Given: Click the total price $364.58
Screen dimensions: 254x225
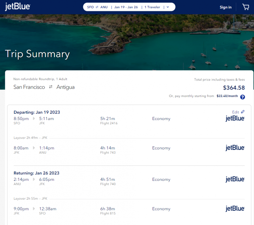Looking at the screenshot, I should (x=234, y=88).
